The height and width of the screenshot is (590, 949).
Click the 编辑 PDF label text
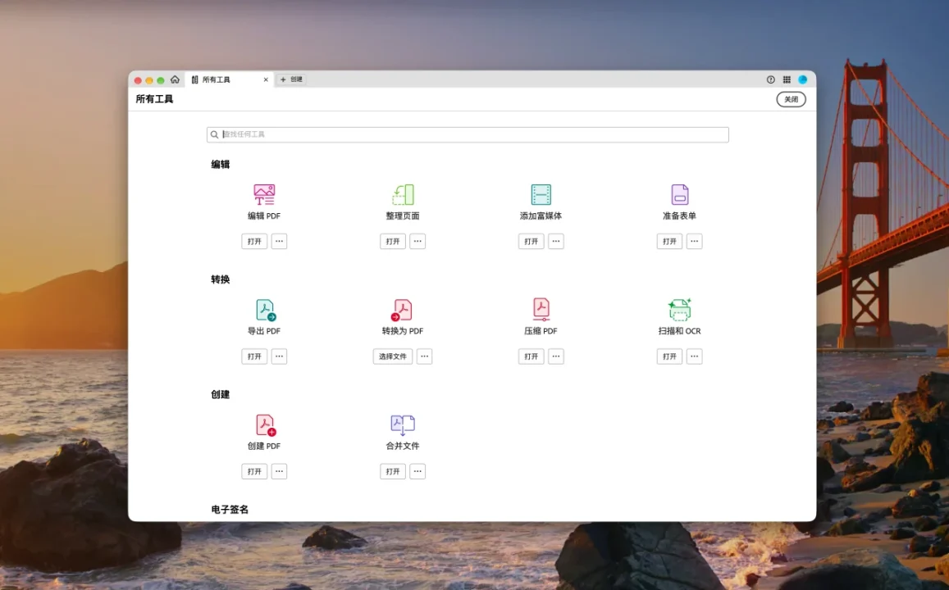tap(264, 216)
